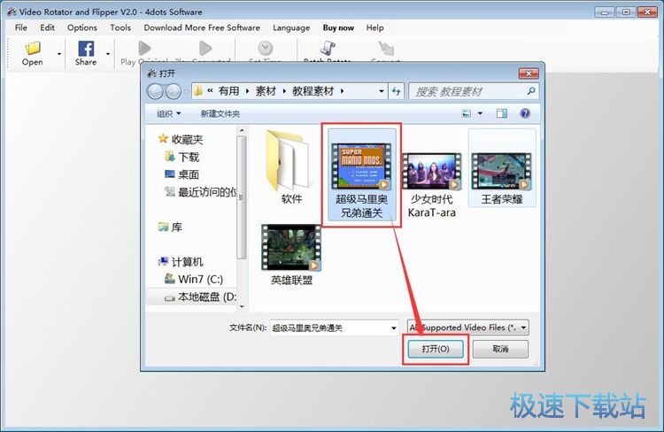Select the 王者荣耀 video file
664x432 pixels.
point(502,167)
